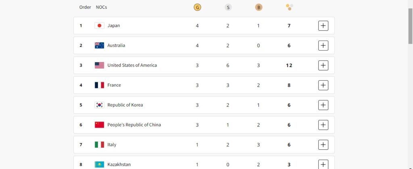Screen dimensions: 413x169
Task: Click the bronze medal column icon
Action: coord(259,7)
